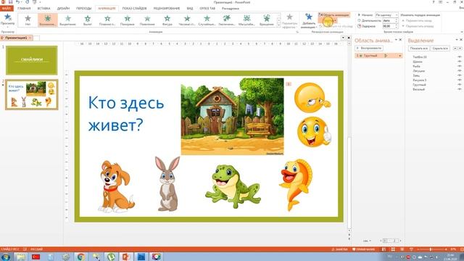Image resolution: width=464 pixels, height=261 pixels.
Task: Select the 'Вылет' (Fly In) animation effect
Action: tap(88, 20)
